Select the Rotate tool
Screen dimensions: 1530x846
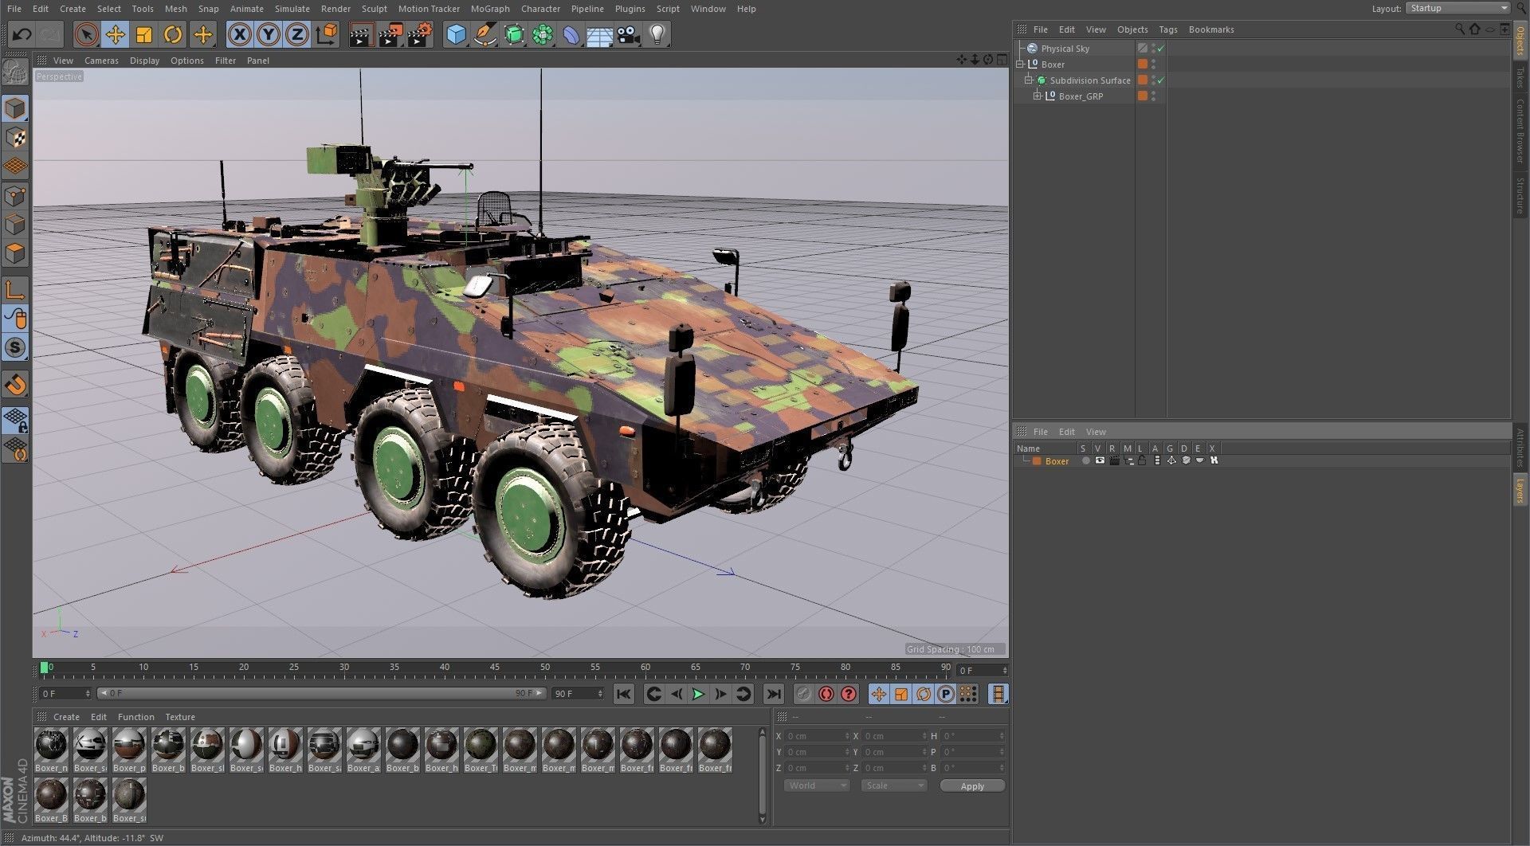point(173,34)
